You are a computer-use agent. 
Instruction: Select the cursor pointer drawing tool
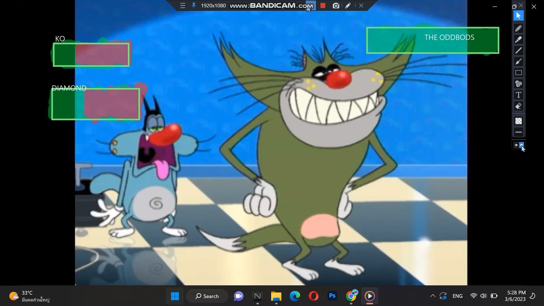518,16
